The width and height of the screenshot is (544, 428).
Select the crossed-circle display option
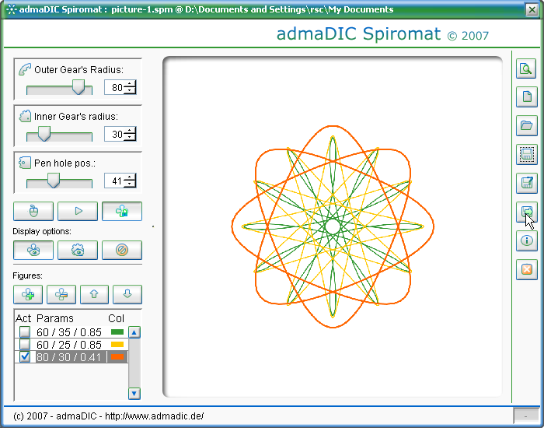(122, 250)
